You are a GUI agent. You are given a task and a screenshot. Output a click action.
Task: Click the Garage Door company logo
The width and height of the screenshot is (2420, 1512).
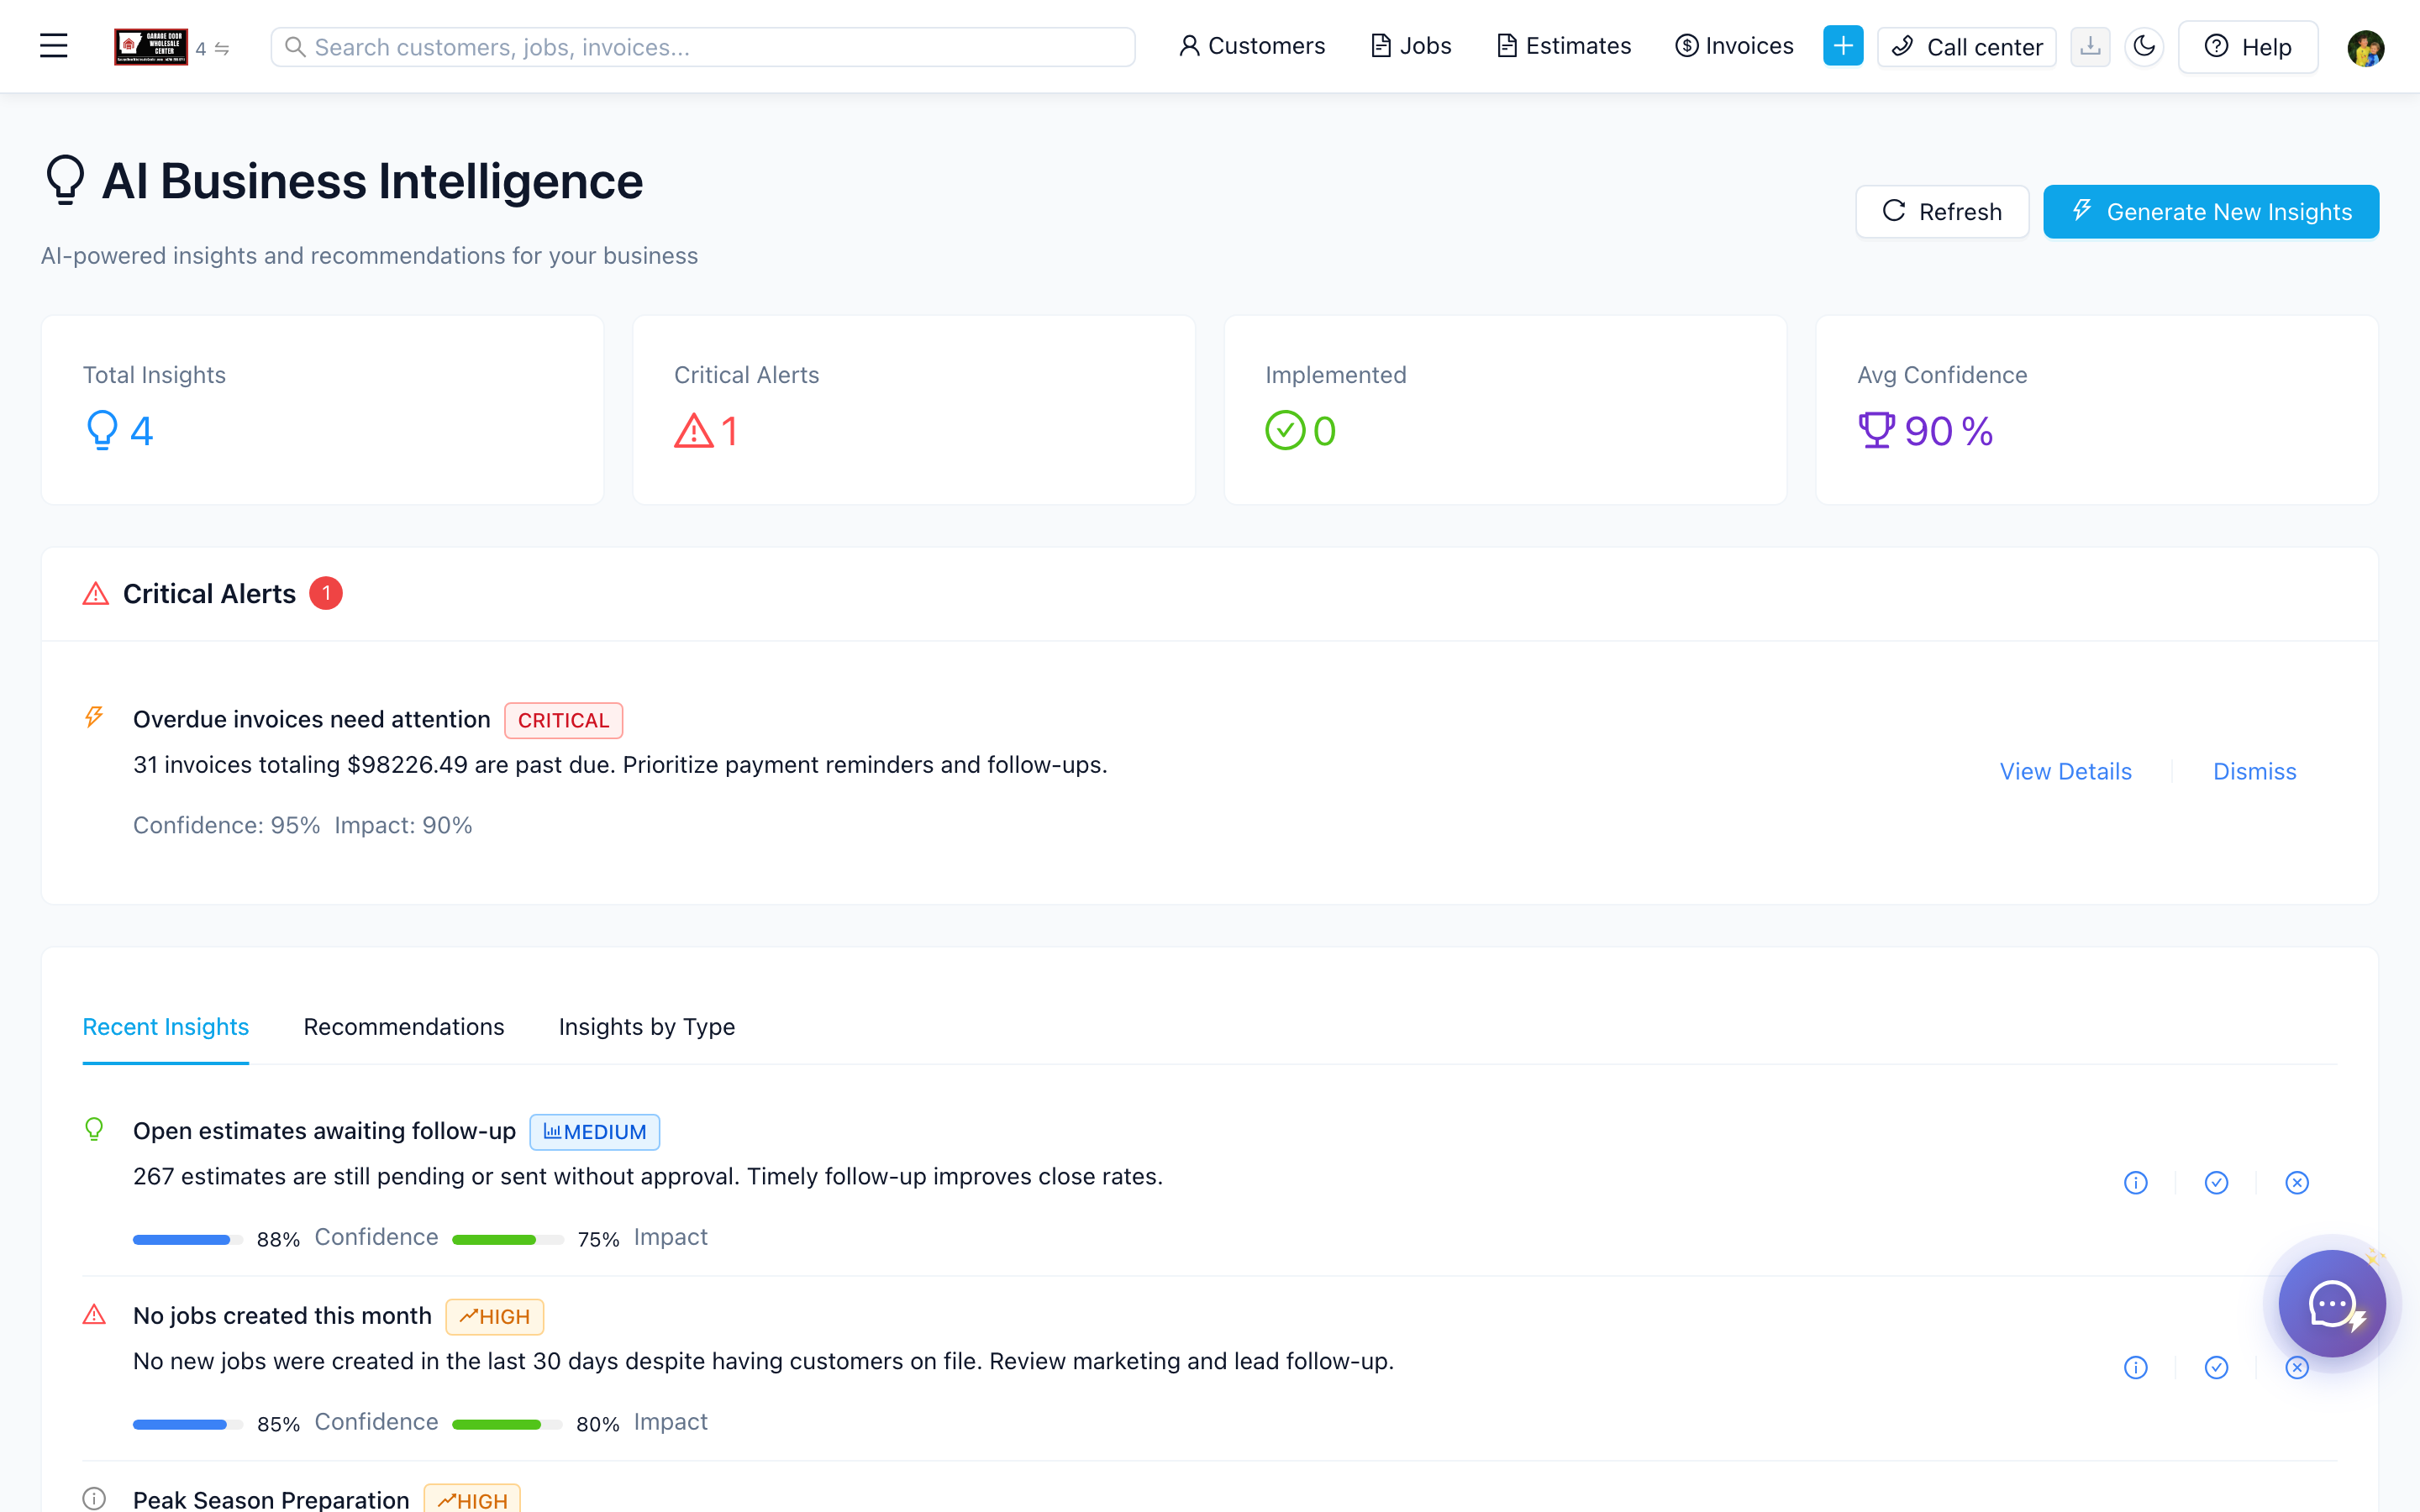click(x=151, y=47)
